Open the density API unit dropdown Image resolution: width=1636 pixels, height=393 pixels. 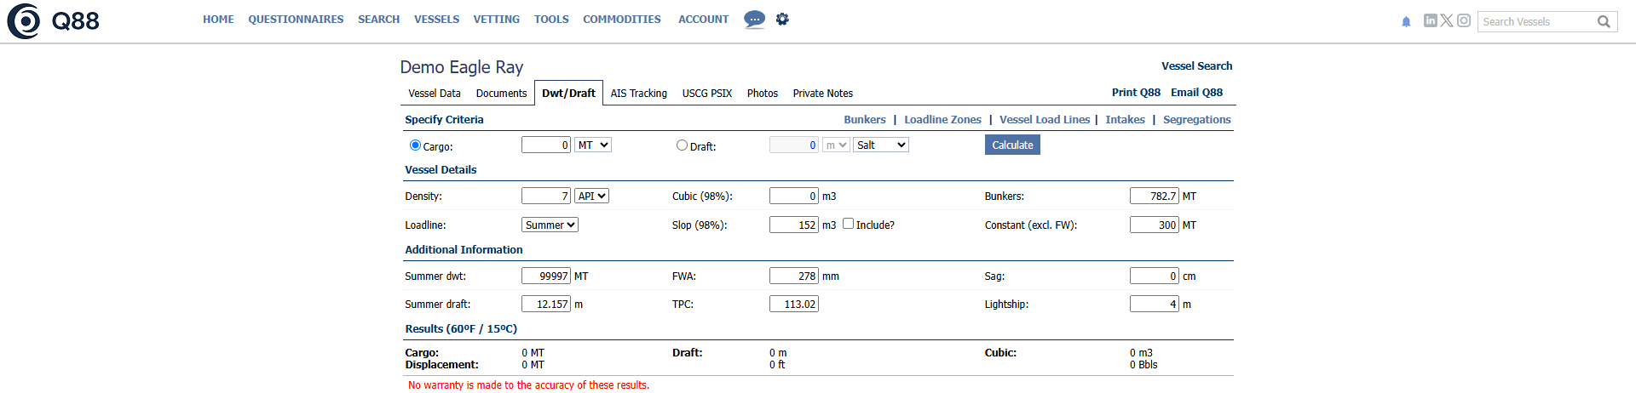click(591, 196)
